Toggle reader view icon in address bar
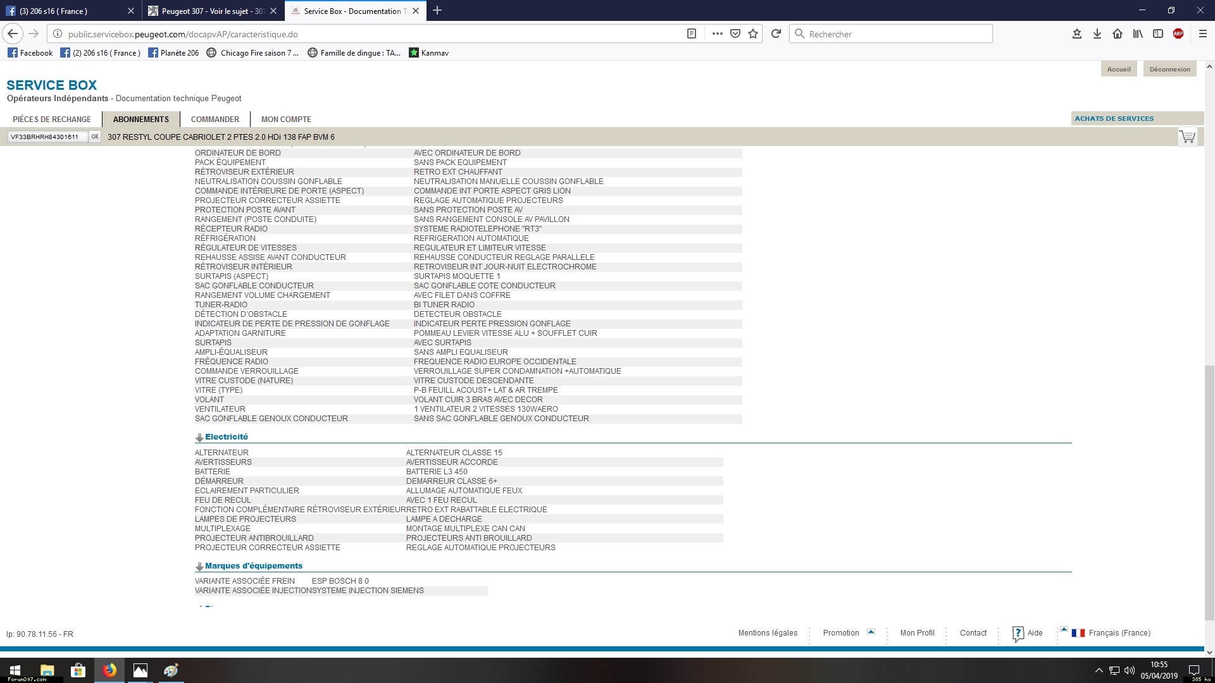Viewport: 1215px width, 683px height. tap(692, 34)
